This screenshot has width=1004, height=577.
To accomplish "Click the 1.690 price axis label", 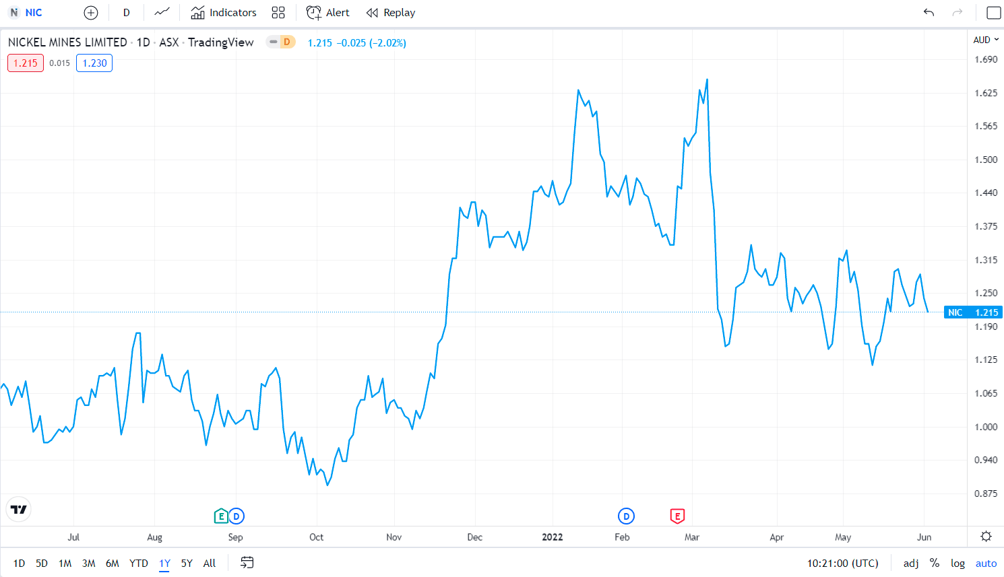I will (986, 59).
